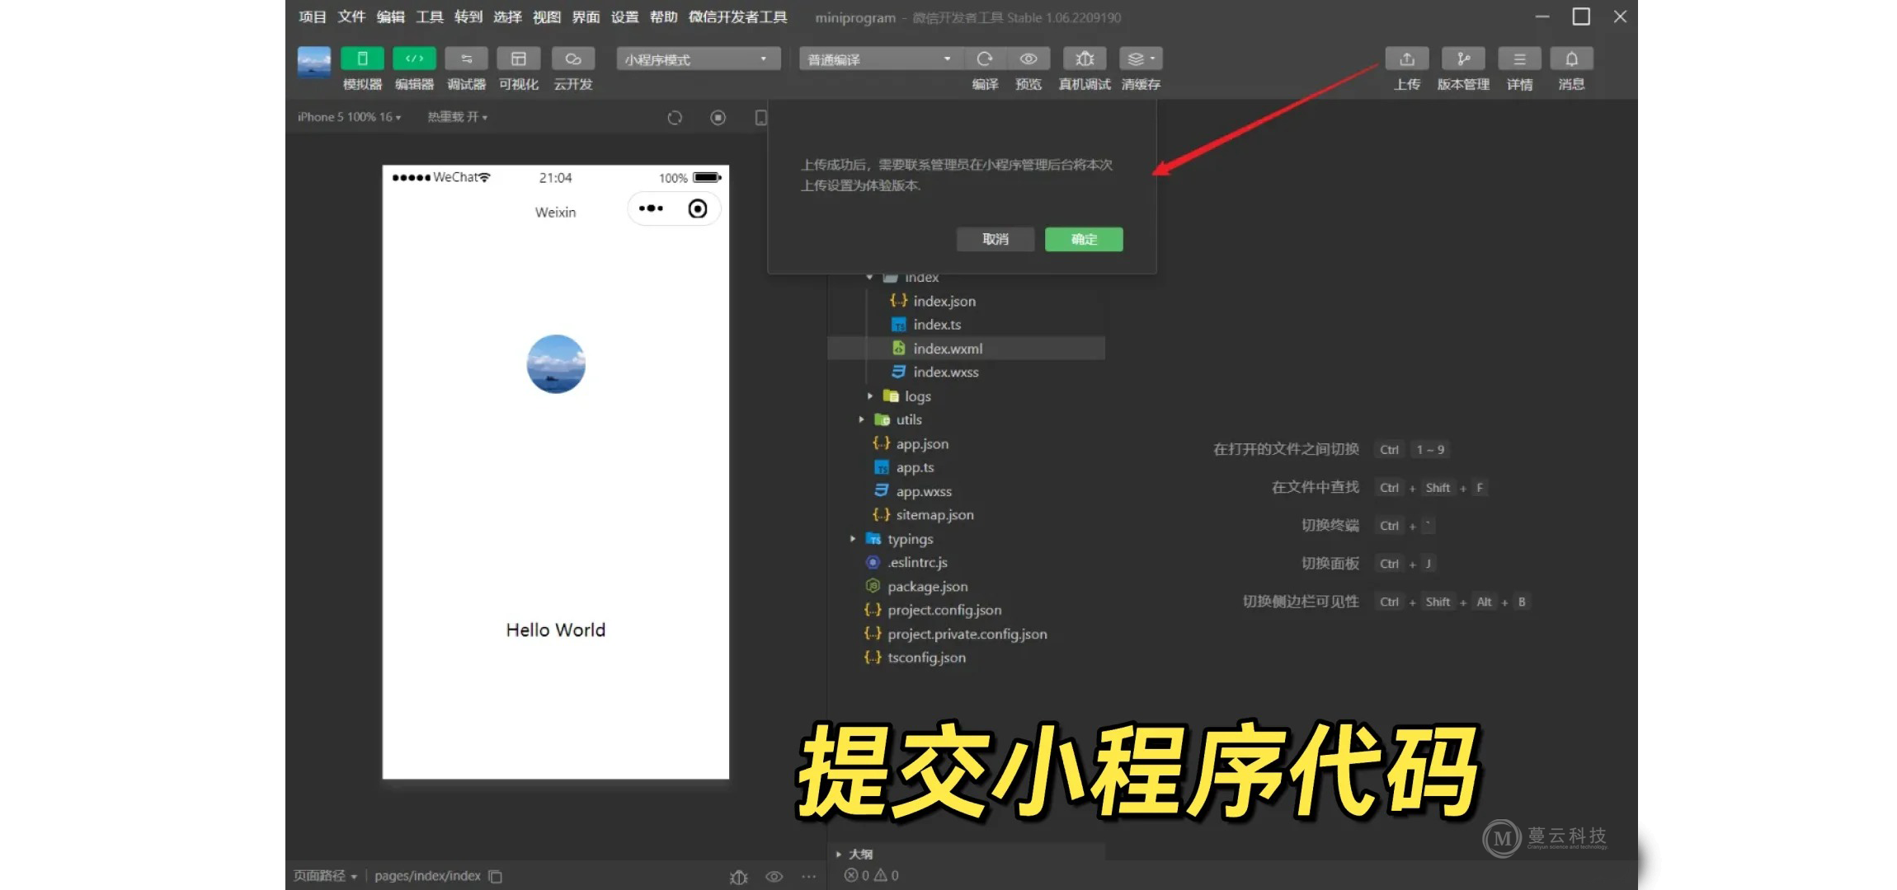Open the 文件 menu
1897x890 pixels.
coord(351,16)
